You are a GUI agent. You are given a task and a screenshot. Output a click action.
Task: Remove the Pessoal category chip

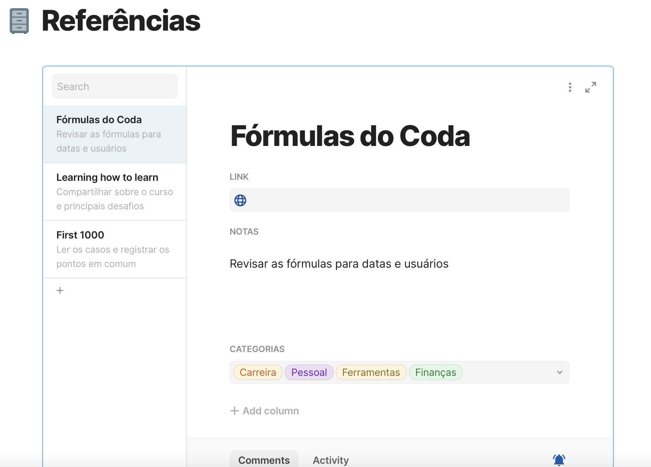pos(309,372)
